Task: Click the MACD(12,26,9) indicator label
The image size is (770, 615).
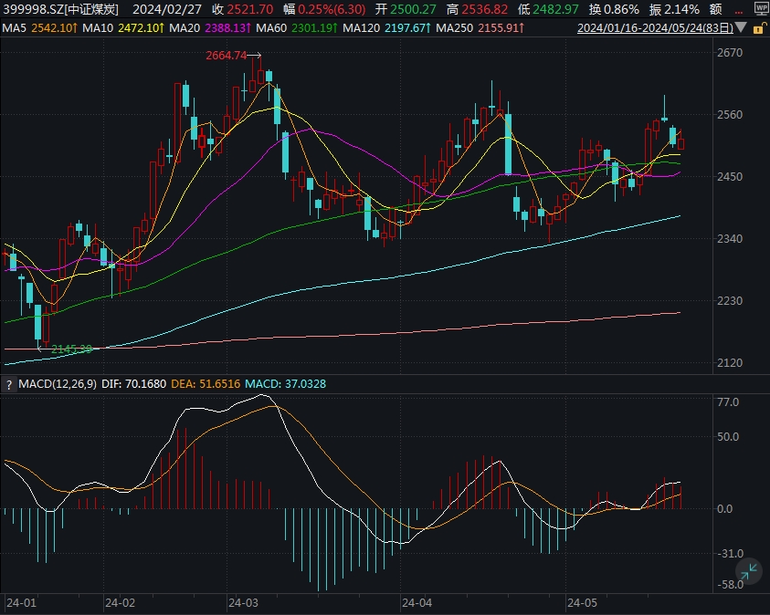Action: pyautogui.click(x=58, y=384)
